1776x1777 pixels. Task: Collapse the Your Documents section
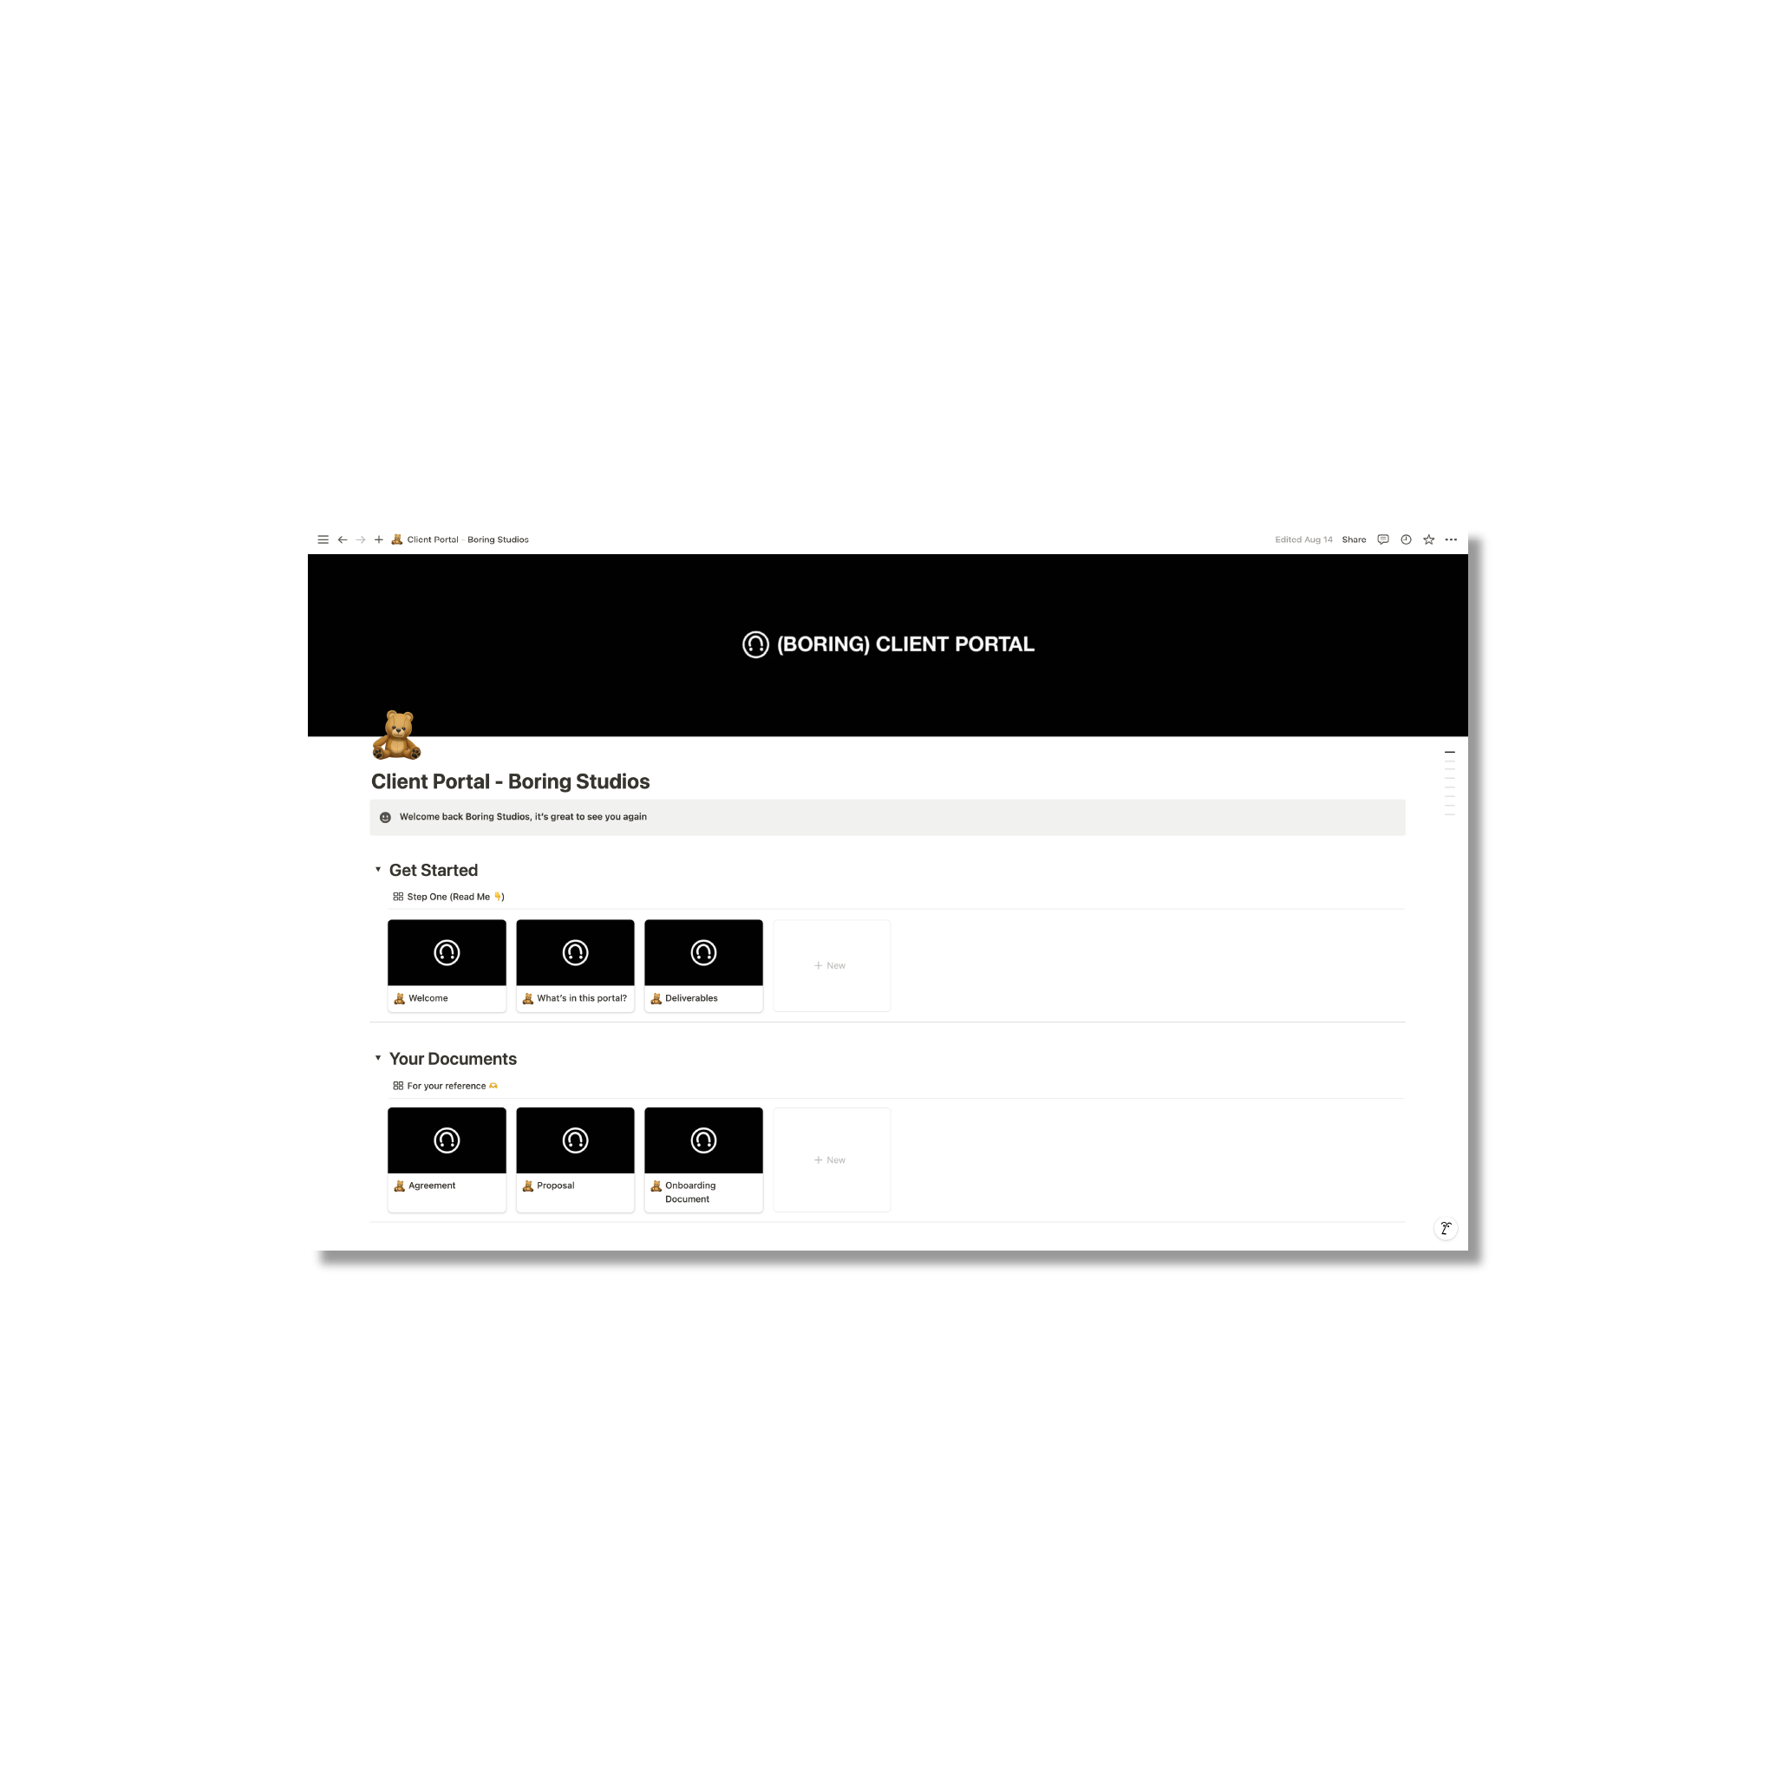pyautogui.click(x=377, y=1058)
